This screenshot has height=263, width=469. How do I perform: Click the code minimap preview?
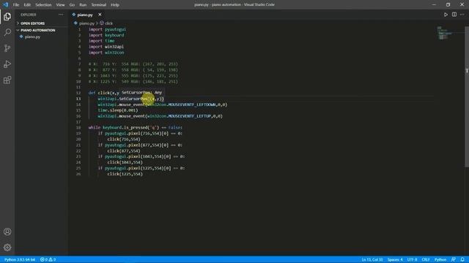pyautogui.click(x=445, y=33)
